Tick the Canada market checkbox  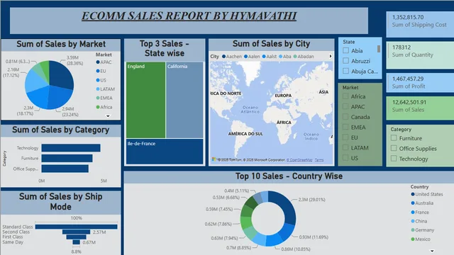(x=345, y=116)
